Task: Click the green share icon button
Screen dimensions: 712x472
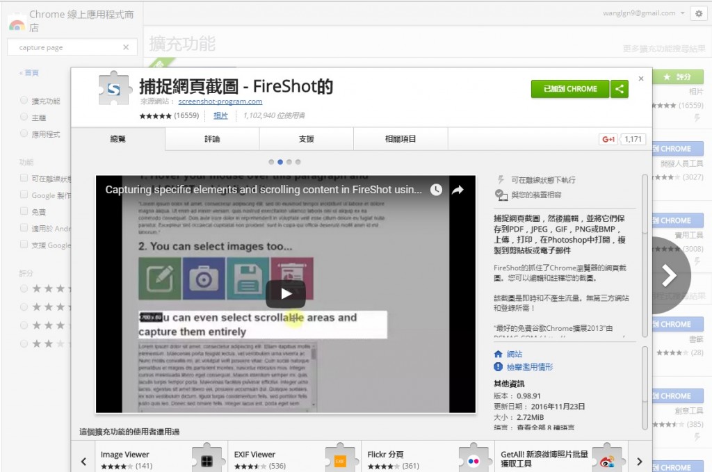Action: [x=620, y=89]
